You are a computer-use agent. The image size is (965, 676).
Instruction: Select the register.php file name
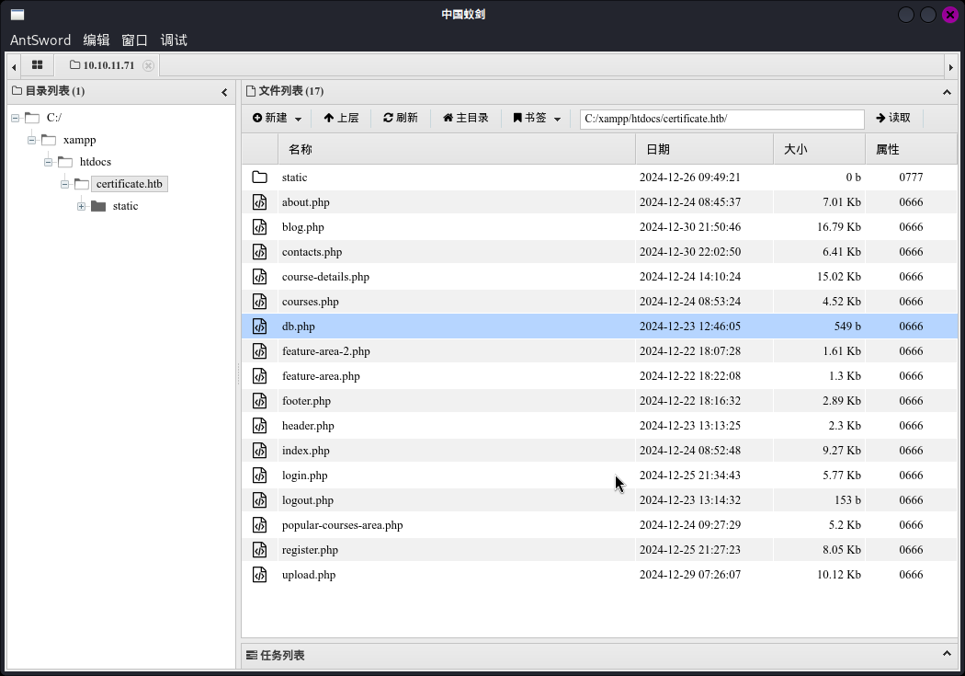[x=311, y=550]
